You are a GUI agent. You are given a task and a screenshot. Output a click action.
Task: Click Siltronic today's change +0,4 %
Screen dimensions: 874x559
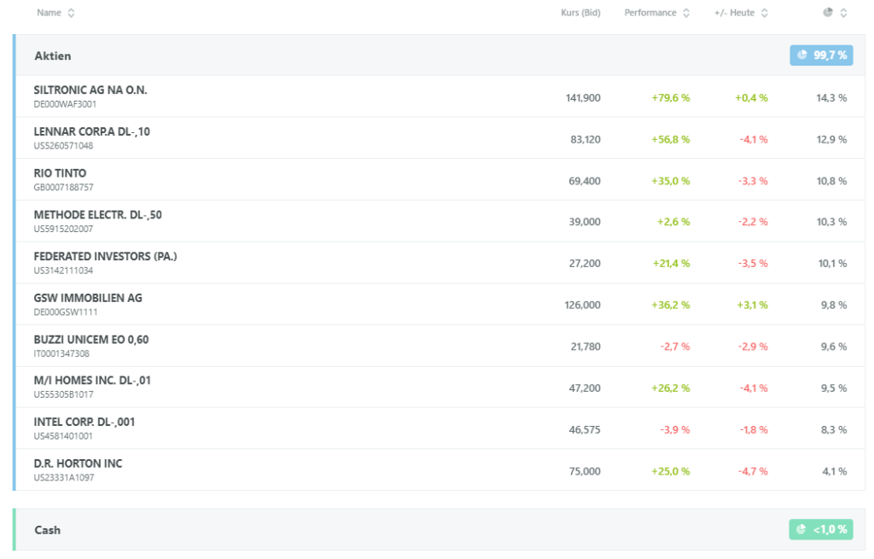pos(751,98)
